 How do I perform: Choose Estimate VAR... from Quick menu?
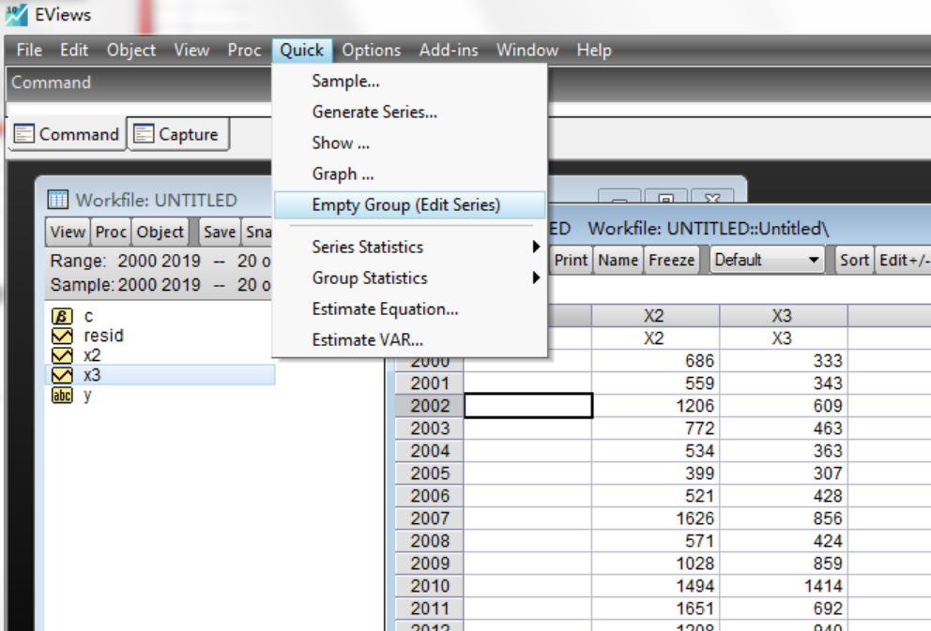click(x=410, y=339)
